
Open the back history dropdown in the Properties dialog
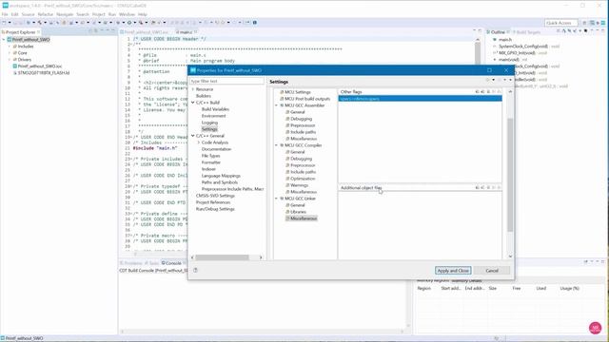[493, 80]
